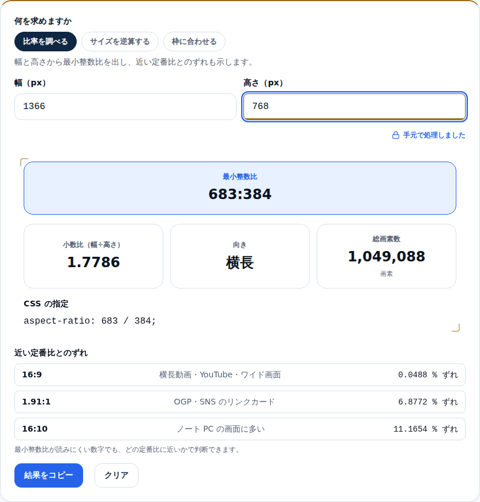The height and width of the screenshot is (502, 480).
Task: Switch to 枠に合わせる mode
Action: point(194,42)
